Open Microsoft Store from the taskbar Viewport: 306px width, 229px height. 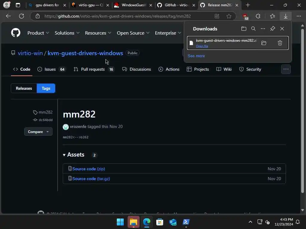point(160,222)
